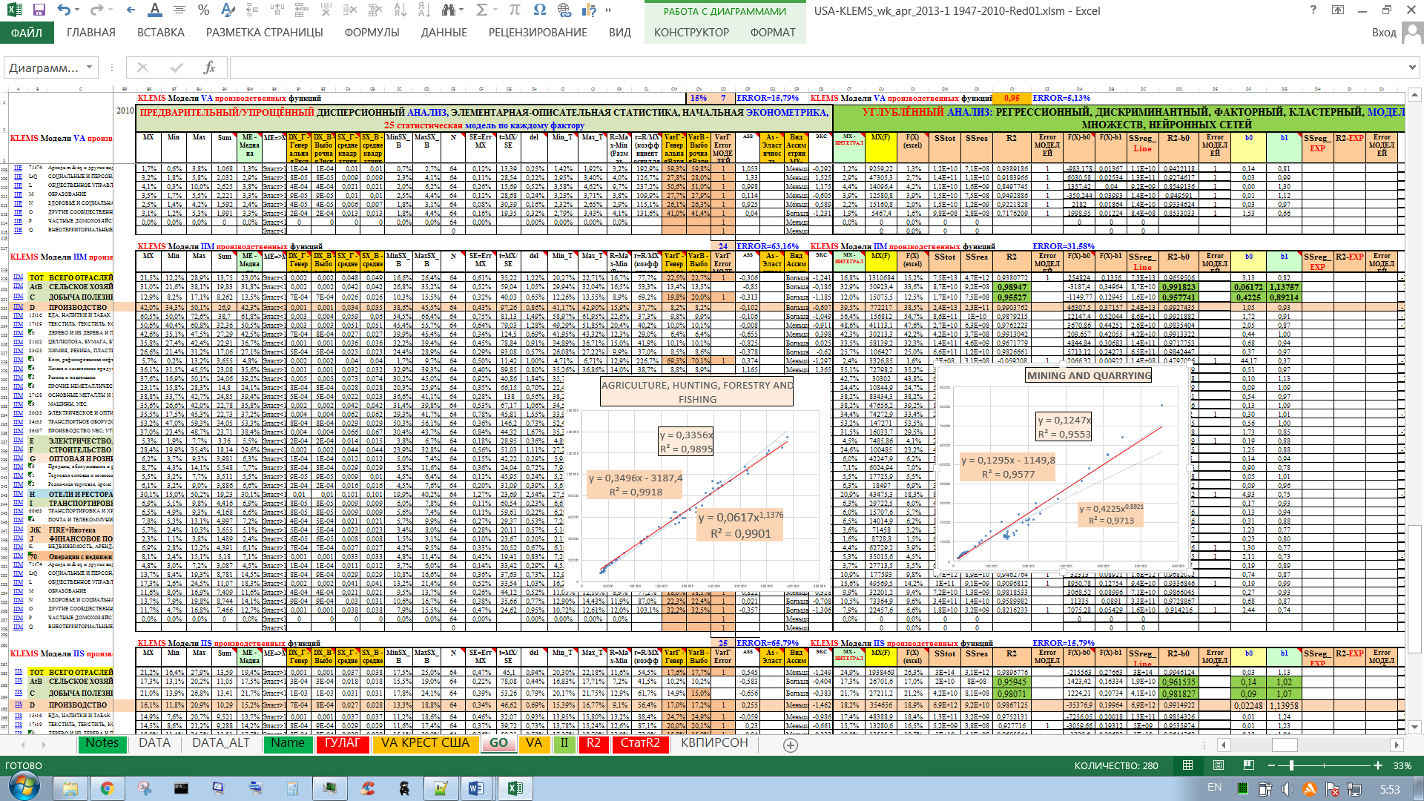
Task: Add a new sheet with plus button
Action: pos(791,745)
